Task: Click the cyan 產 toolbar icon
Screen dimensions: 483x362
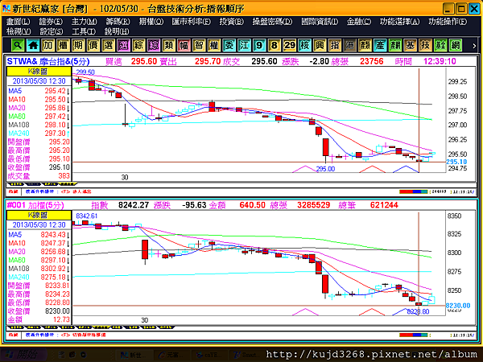Action: [x=380, y=46]
